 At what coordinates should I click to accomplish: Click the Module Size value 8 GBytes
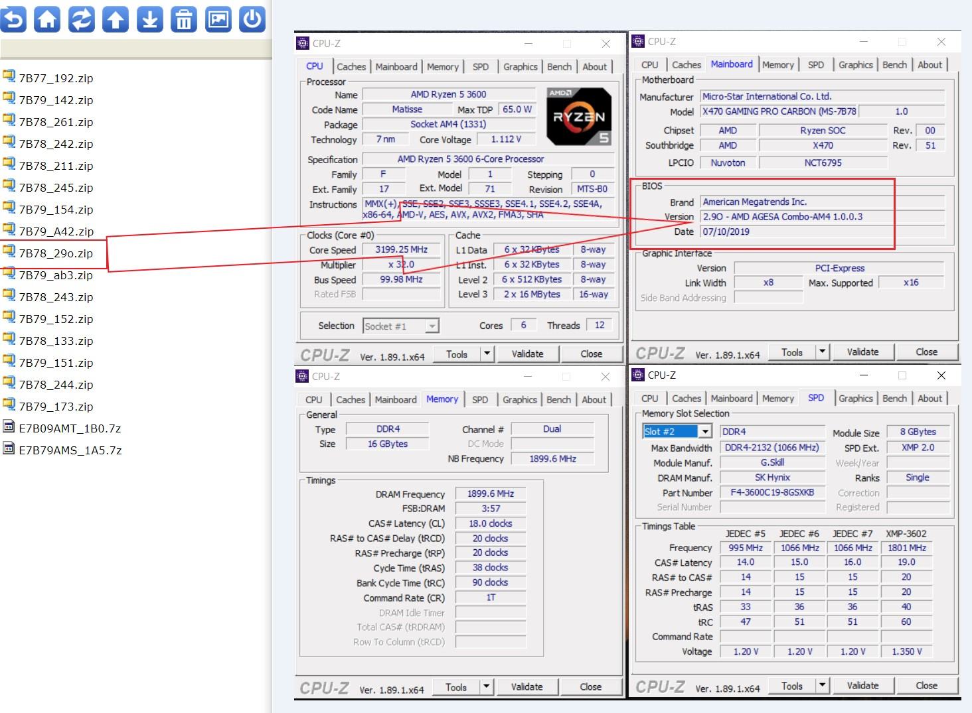pos(918,432)
